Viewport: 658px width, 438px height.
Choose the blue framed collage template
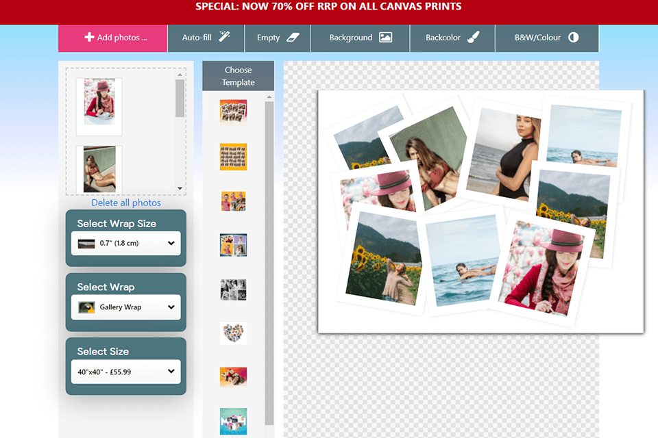pos(233,245)
